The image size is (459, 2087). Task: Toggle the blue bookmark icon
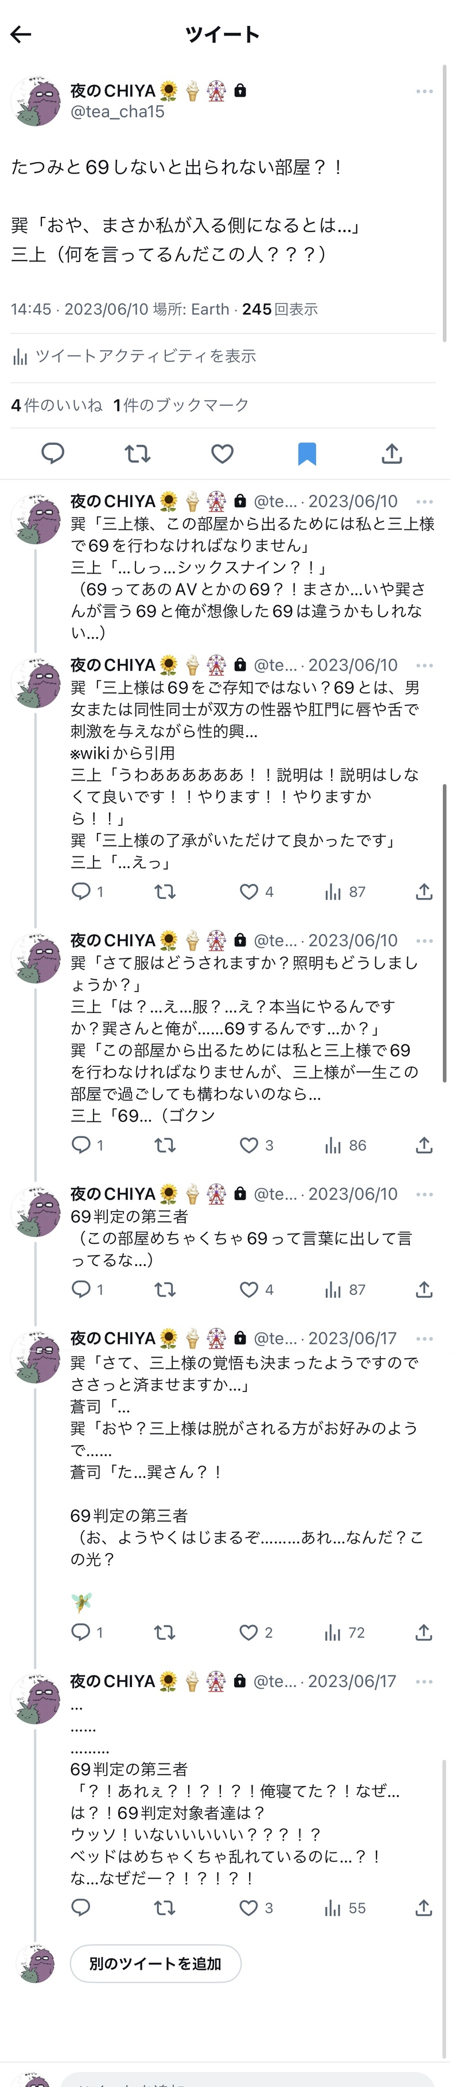click(307, 453)
